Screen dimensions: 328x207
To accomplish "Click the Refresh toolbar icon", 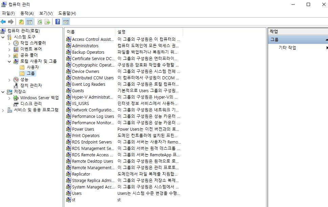I will point(40,22).
